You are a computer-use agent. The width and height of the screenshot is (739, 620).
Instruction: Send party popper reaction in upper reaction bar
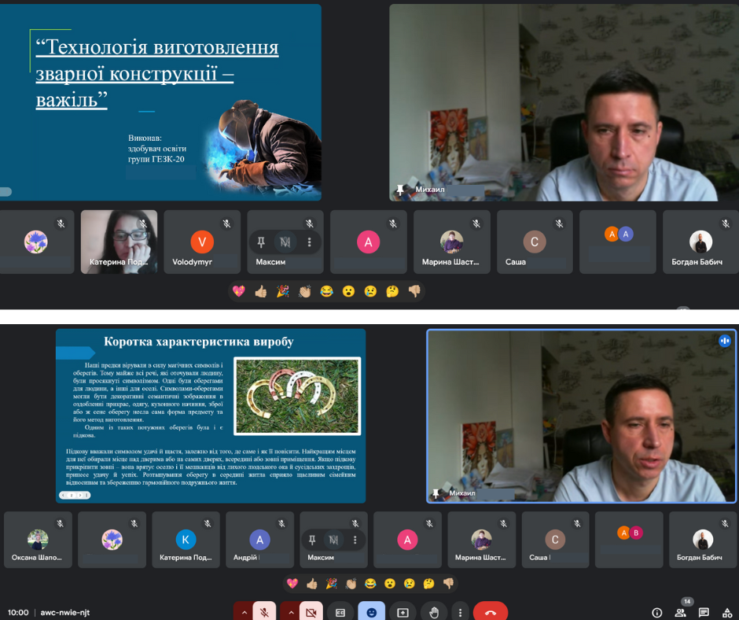click(283, 291)
